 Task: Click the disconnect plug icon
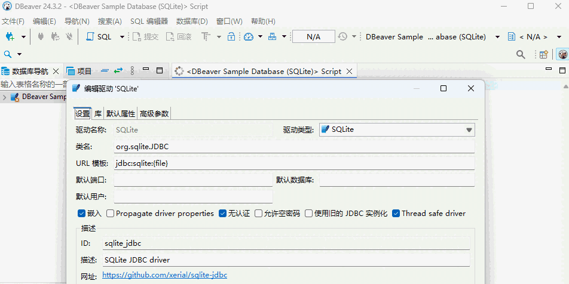tap(69, 36)
